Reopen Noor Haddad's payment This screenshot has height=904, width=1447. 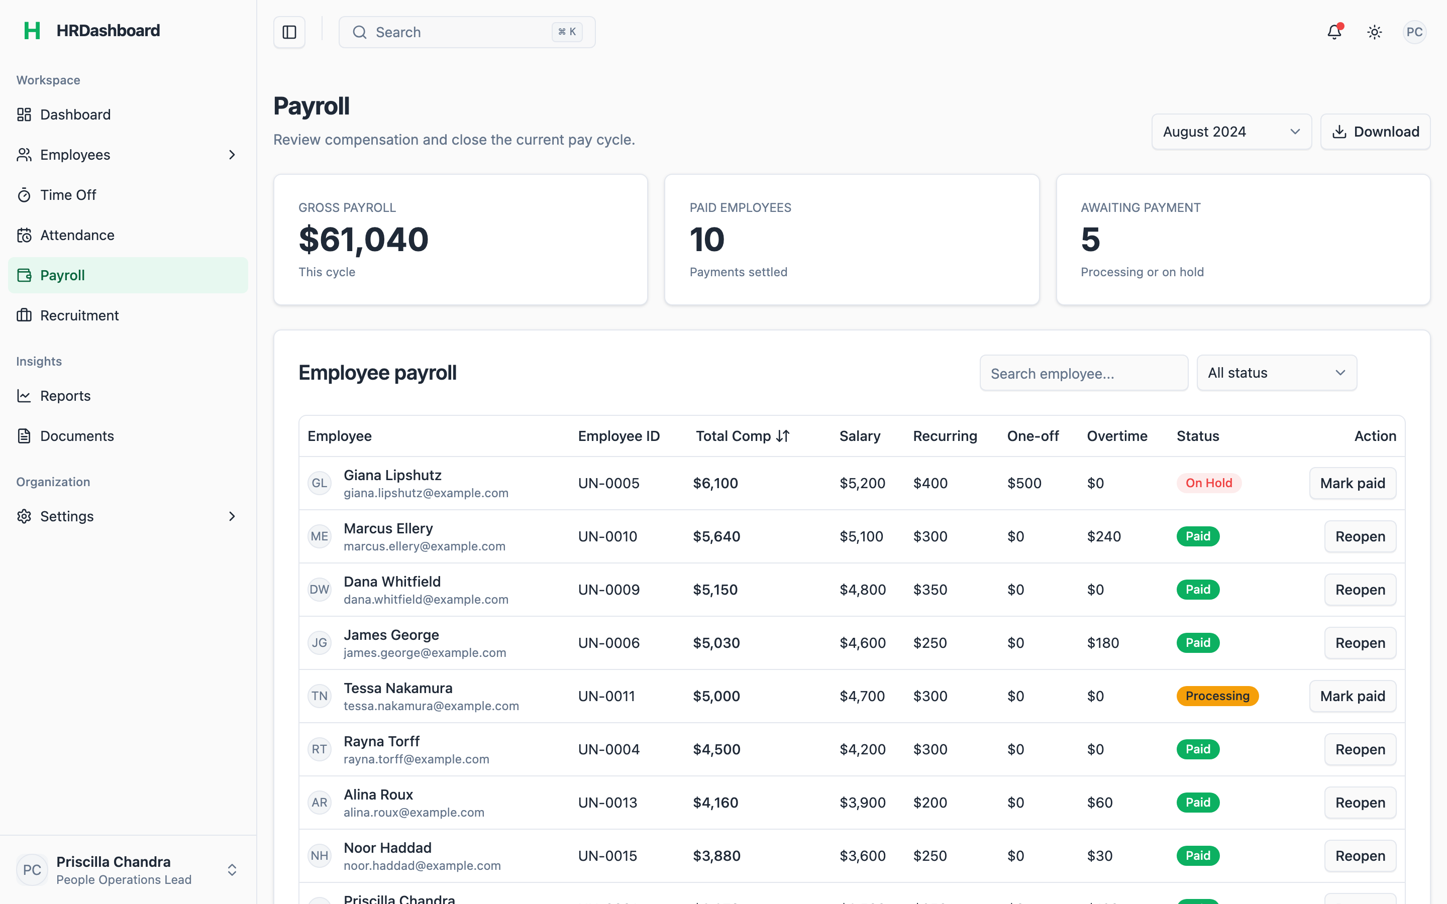click(x=1360, y=856)
